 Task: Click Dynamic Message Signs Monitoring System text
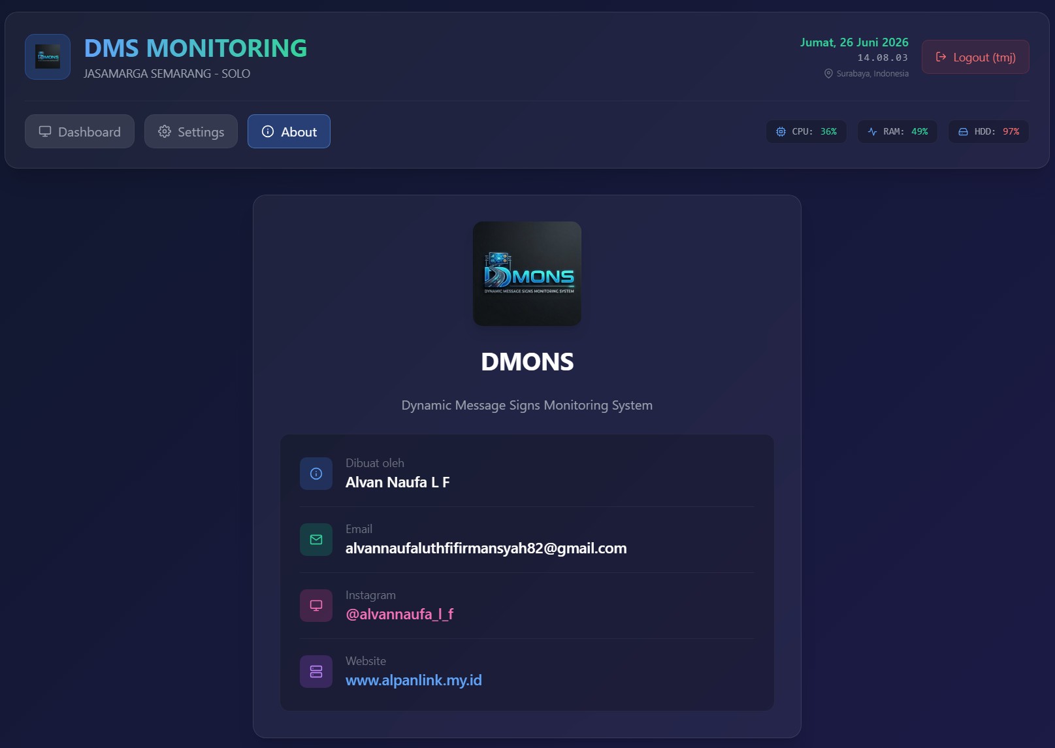coord(527,405)
